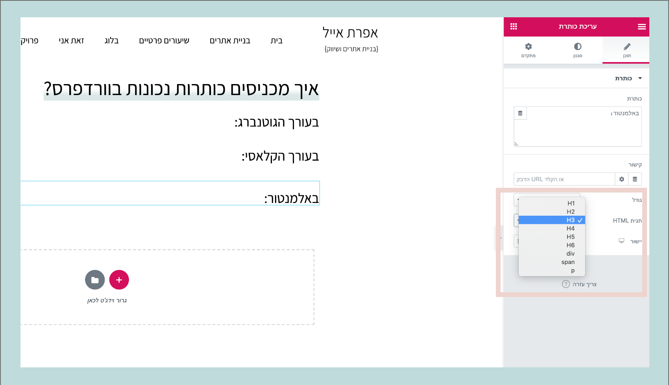Select div in the HTML tag list
This screenshot has height=385, width=669.
coord(552,253)
